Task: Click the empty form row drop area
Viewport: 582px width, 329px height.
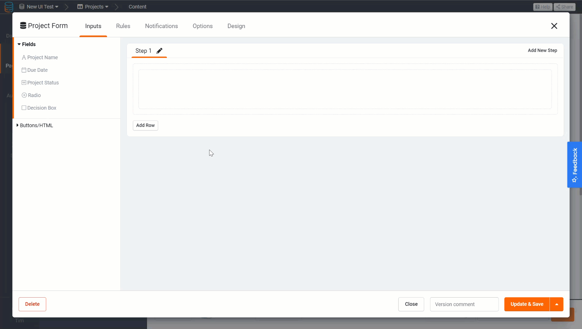Action: pyautogui.click(x=345, y=89)
